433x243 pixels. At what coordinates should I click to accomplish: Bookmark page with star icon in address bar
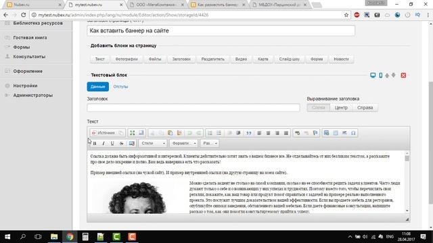(x=346, y=15)
